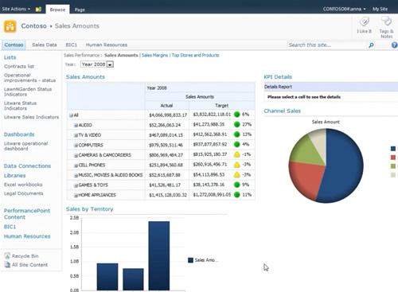The image size is (398, 292).
Task: Open the Contracts list link
Action: [19, 66]
